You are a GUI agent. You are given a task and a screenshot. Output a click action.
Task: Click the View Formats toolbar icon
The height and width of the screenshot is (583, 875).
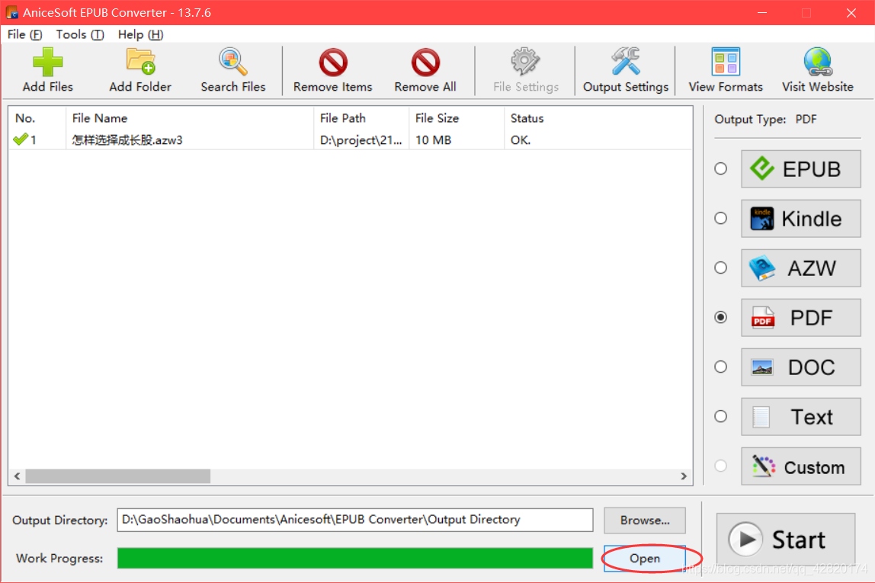point(726,70)
